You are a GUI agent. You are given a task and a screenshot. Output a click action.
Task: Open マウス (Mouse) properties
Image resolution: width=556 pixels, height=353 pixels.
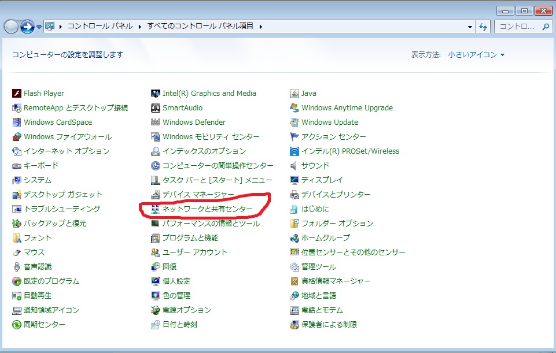tap(33, 252)
